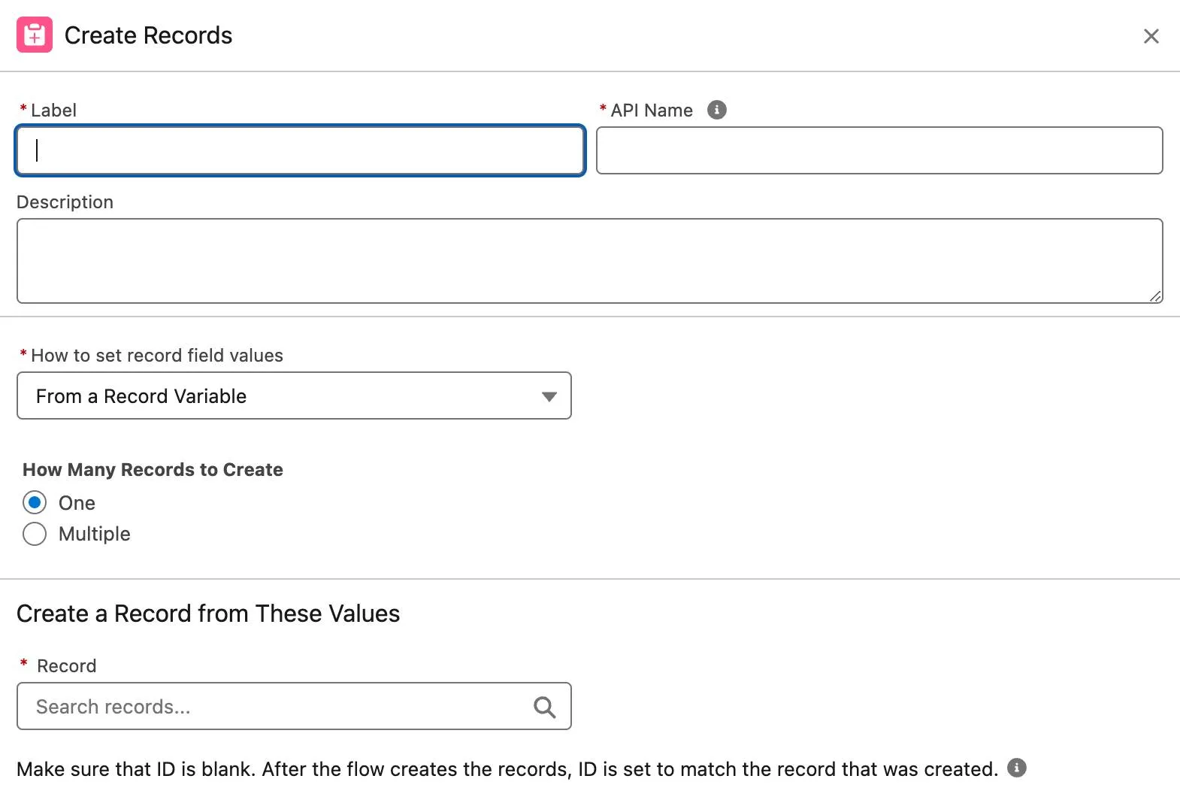Click 'Create a Record from These Values' heading
Image resolution: width=1180 pixels, height=797 pixels.
tap(208, 614)
